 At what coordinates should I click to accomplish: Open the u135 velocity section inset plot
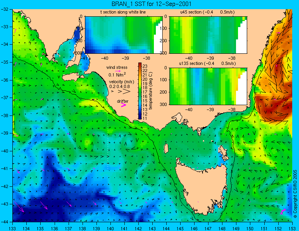(x=208, y=86)
